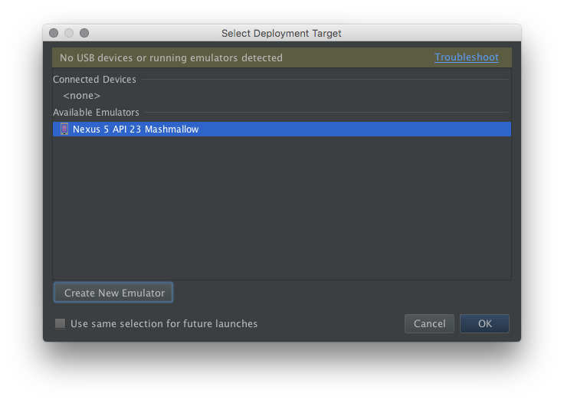This screenshot has height=403, width=564.
Task: Cancel the deployment target dialog
Action: tap(429, 323)
